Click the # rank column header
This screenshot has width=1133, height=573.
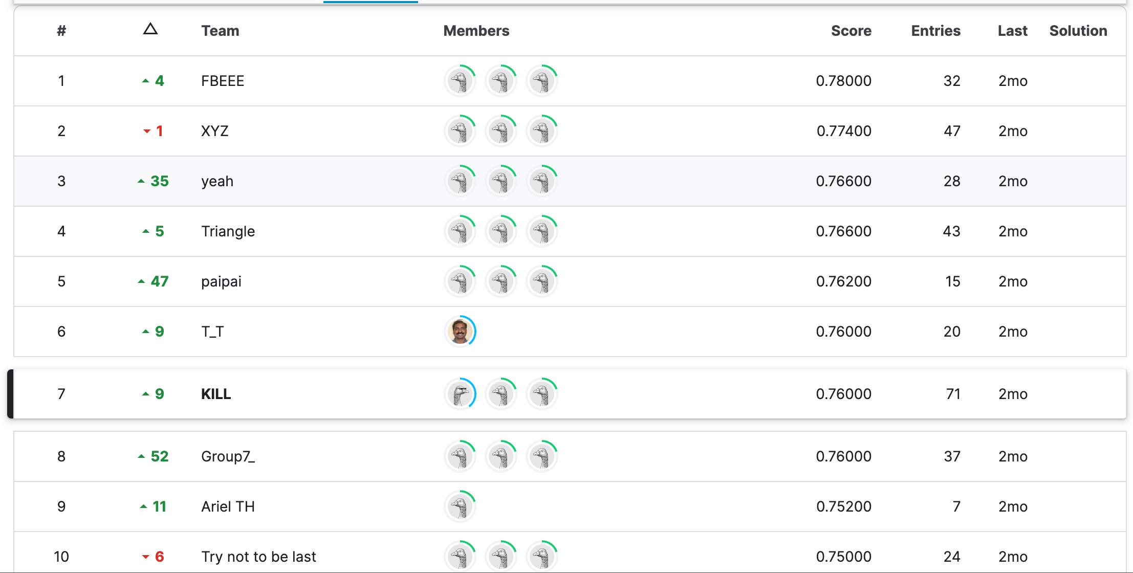pyautogui.click(x=61, y=31)
